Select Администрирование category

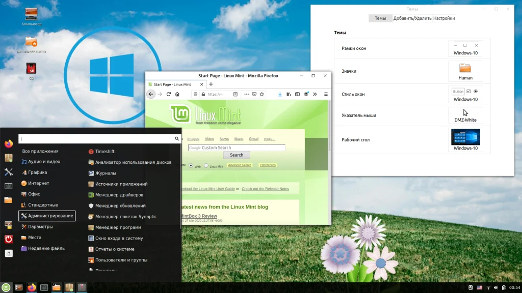point(47,216)
